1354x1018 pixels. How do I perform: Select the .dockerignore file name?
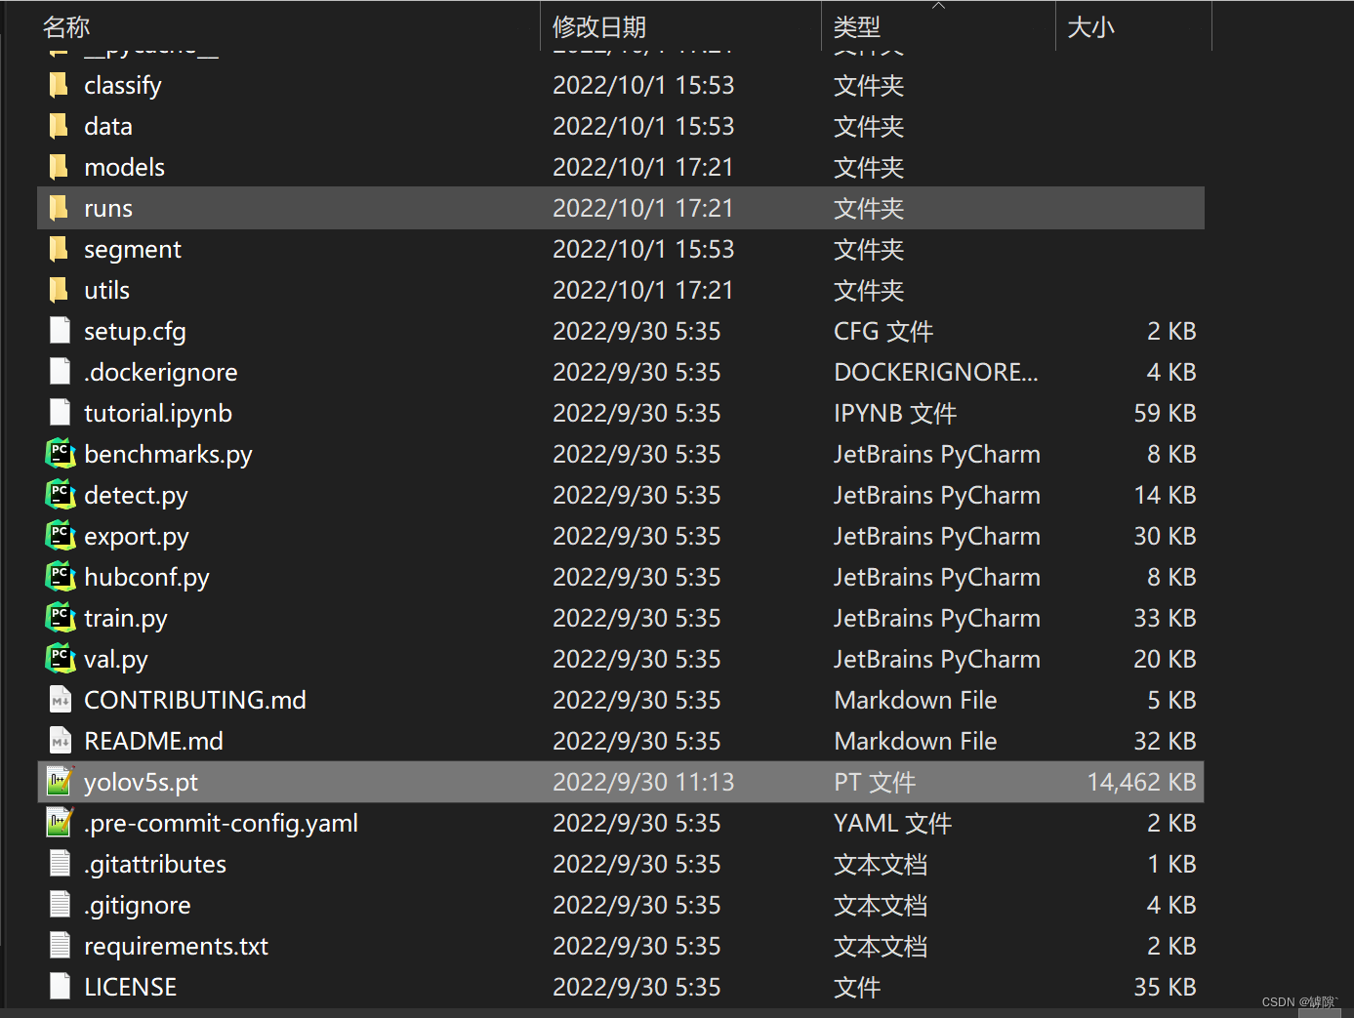tap(161, 373)
